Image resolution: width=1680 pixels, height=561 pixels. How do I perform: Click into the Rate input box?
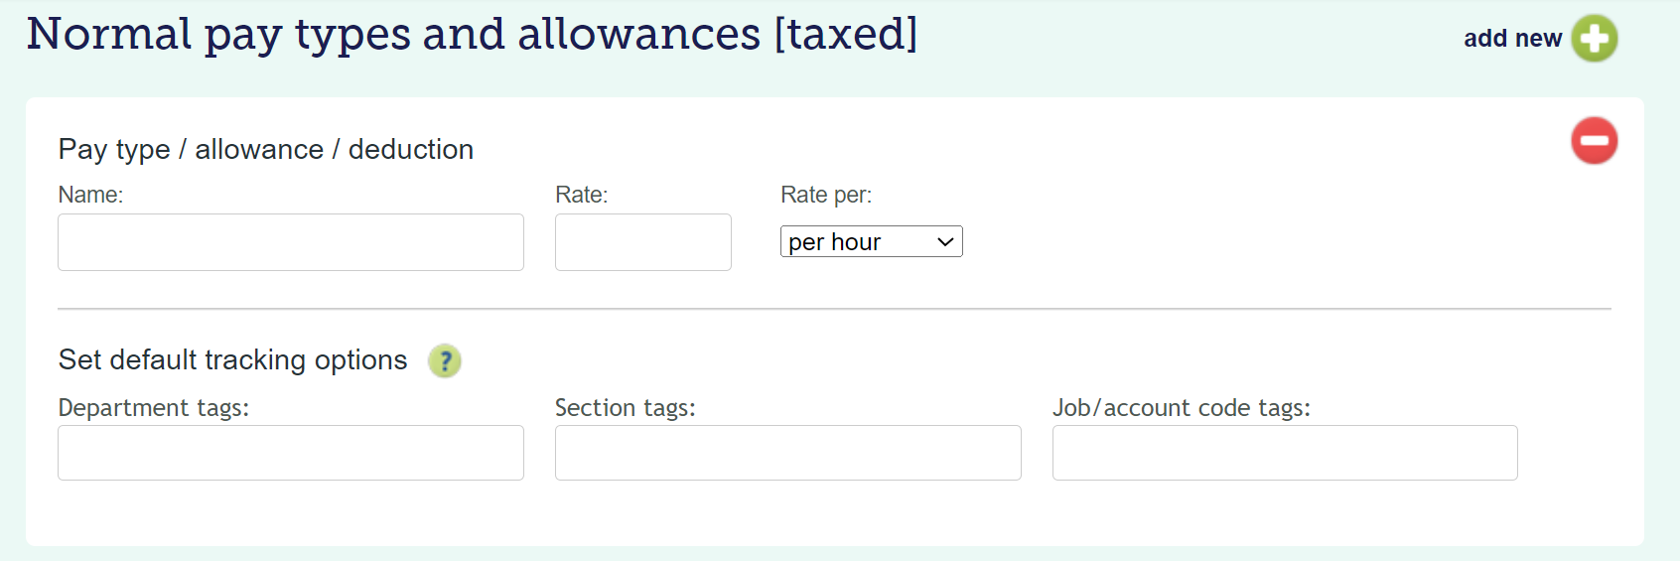click(x=642, y=242)
